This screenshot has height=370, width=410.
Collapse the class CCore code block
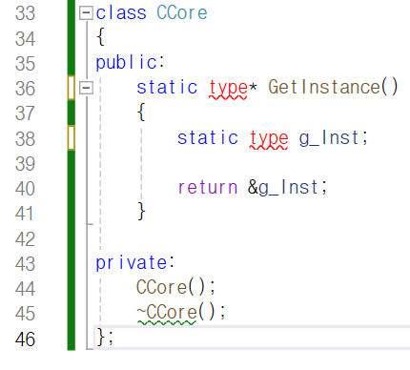86,13
